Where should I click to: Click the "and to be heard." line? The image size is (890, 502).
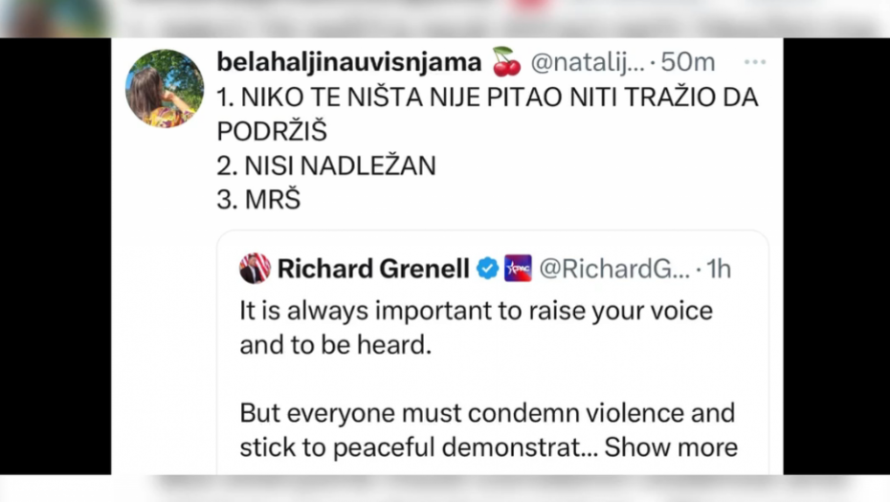tap(336, 345)
